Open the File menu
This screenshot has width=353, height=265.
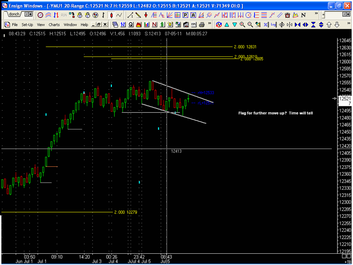point(15,25)
